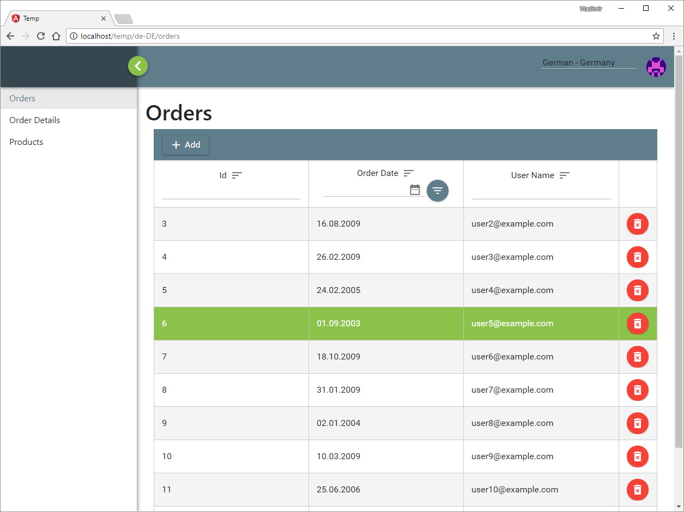Viewport: 684px width, 512px height.
Task: Click sort icon next to User Name
Action: [565, 175]
